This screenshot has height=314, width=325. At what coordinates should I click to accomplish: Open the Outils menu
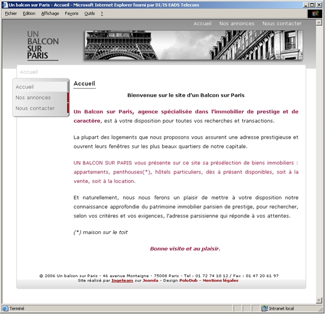pos(90,14)
